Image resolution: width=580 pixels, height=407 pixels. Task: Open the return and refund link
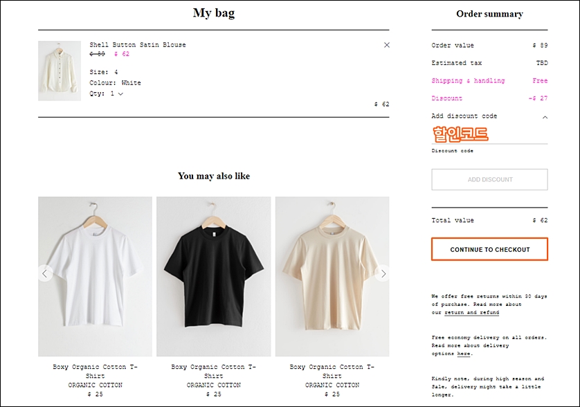[x=471, y=312]
